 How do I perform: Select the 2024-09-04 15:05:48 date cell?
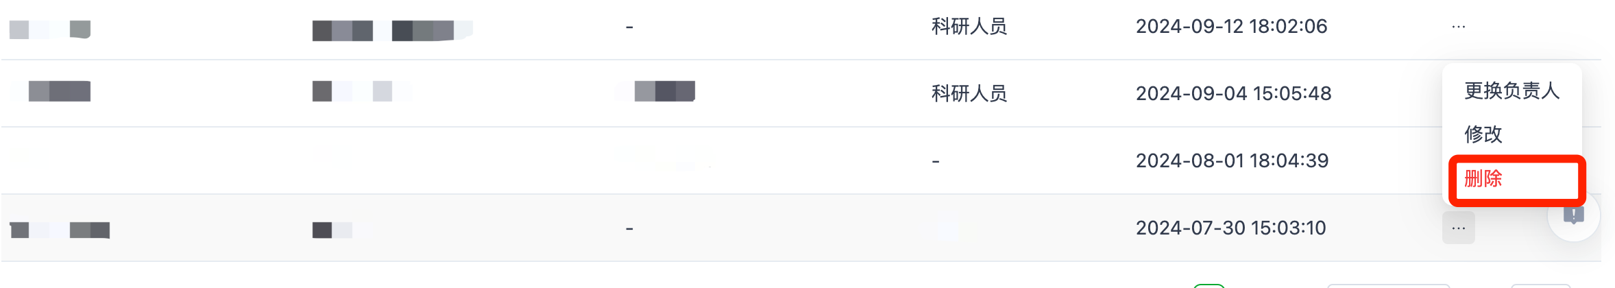point(1233,93)
